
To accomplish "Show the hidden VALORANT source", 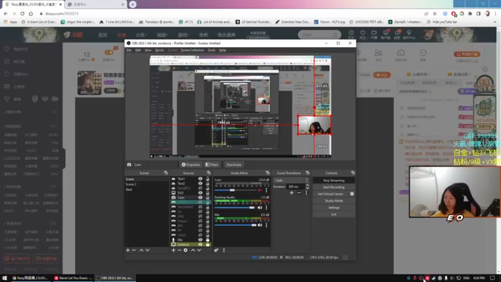I will 200,207.
